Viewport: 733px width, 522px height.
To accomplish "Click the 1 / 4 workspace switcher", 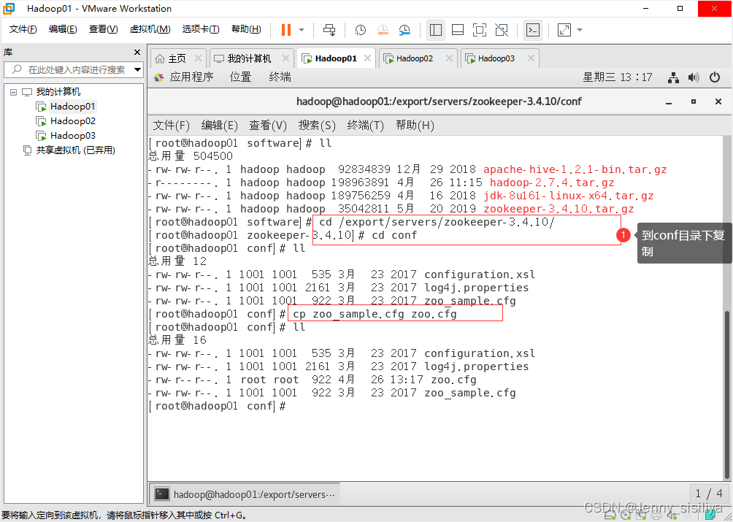I will point(709,494).
